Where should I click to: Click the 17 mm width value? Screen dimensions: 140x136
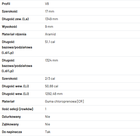pos(50,11)
